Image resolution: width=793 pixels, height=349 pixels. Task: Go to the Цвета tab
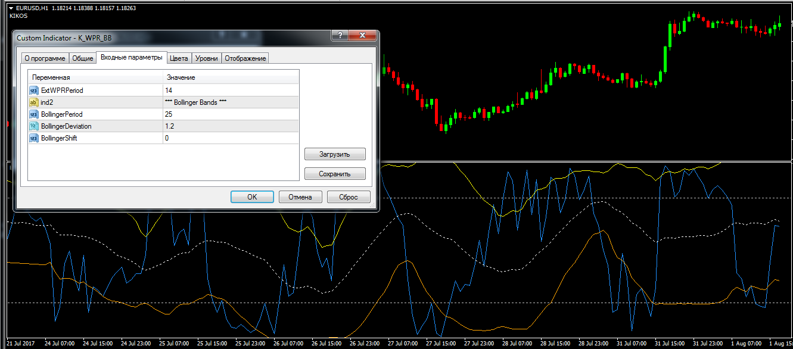coord(179,58)
